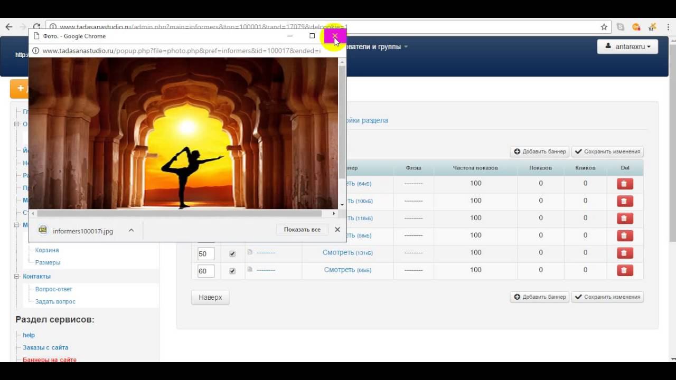Delete the banner in the 64кб row

(x=625, y=184)
